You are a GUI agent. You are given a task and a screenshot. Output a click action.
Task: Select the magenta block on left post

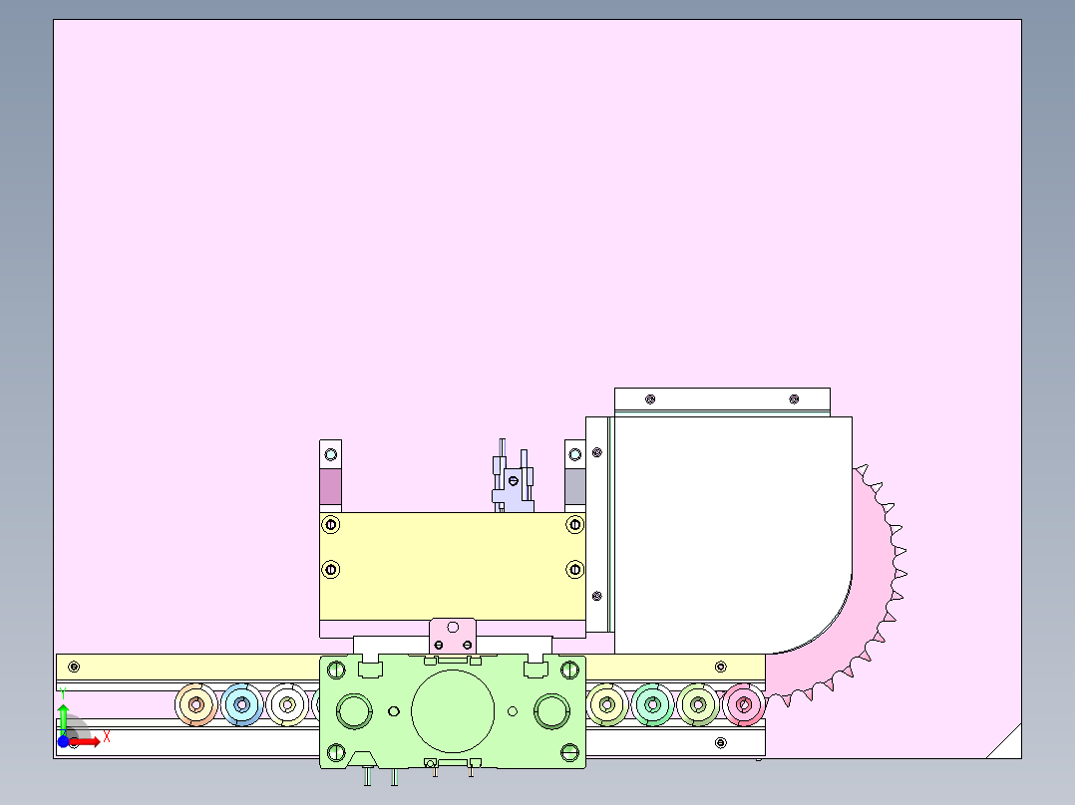[x=330, y=486]
